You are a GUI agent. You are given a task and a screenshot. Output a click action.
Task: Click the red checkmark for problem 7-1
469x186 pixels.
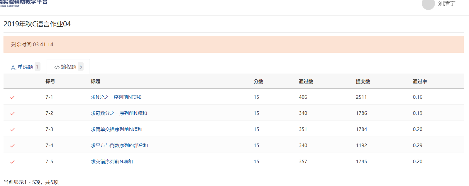[x=12, y=97]
